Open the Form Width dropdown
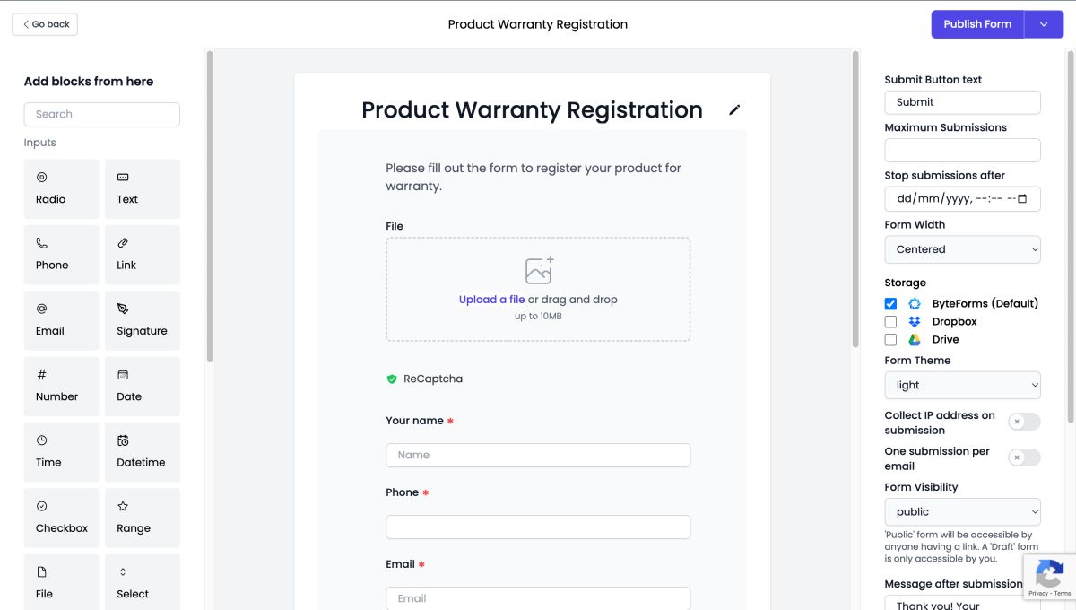The height and width of the screenshot is (610, 1076). [x=962, y=249]
